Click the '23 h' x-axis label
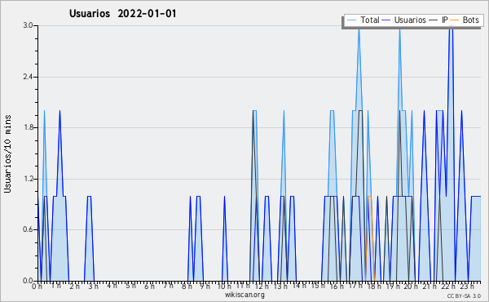 (x=467, y=286)
